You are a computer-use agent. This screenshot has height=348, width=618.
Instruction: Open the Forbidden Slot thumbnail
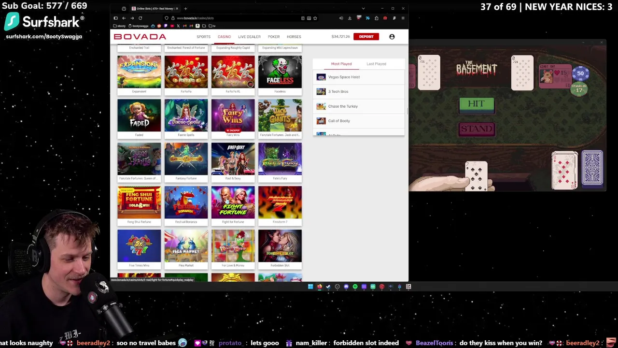point(280,246)
